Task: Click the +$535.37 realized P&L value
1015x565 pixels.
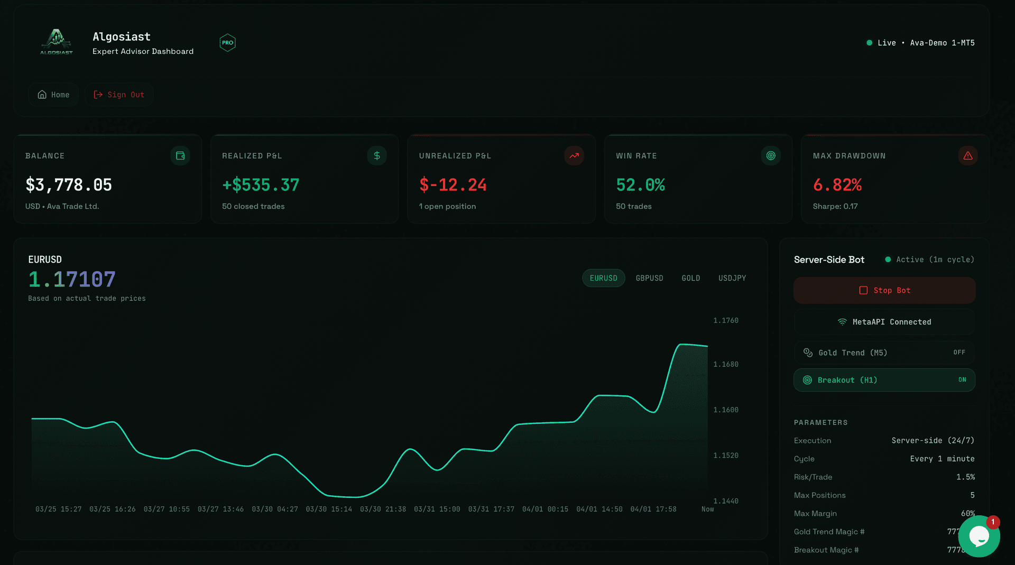Action: [x=261, y=185]
